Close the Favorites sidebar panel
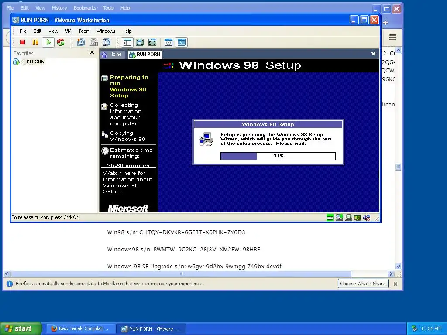Image resolution: width=447 pixels, height=335 pixels. 92,52
